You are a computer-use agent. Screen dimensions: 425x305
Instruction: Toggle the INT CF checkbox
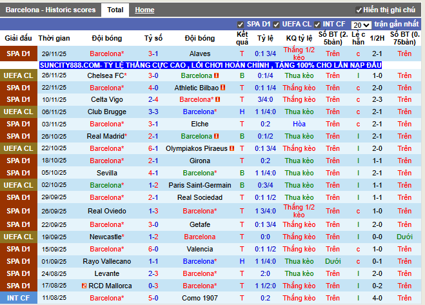[317, 25]
